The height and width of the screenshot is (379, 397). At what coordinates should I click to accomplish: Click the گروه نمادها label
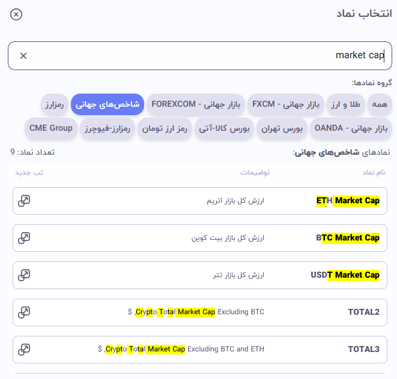click(x=372, y=83)
